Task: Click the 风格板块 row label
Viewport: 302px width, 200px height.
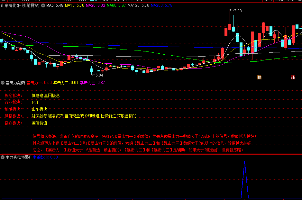Action: tap(13, 116)
